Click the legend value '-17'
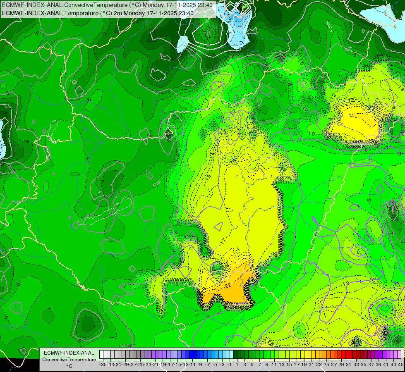 point(170,365)
